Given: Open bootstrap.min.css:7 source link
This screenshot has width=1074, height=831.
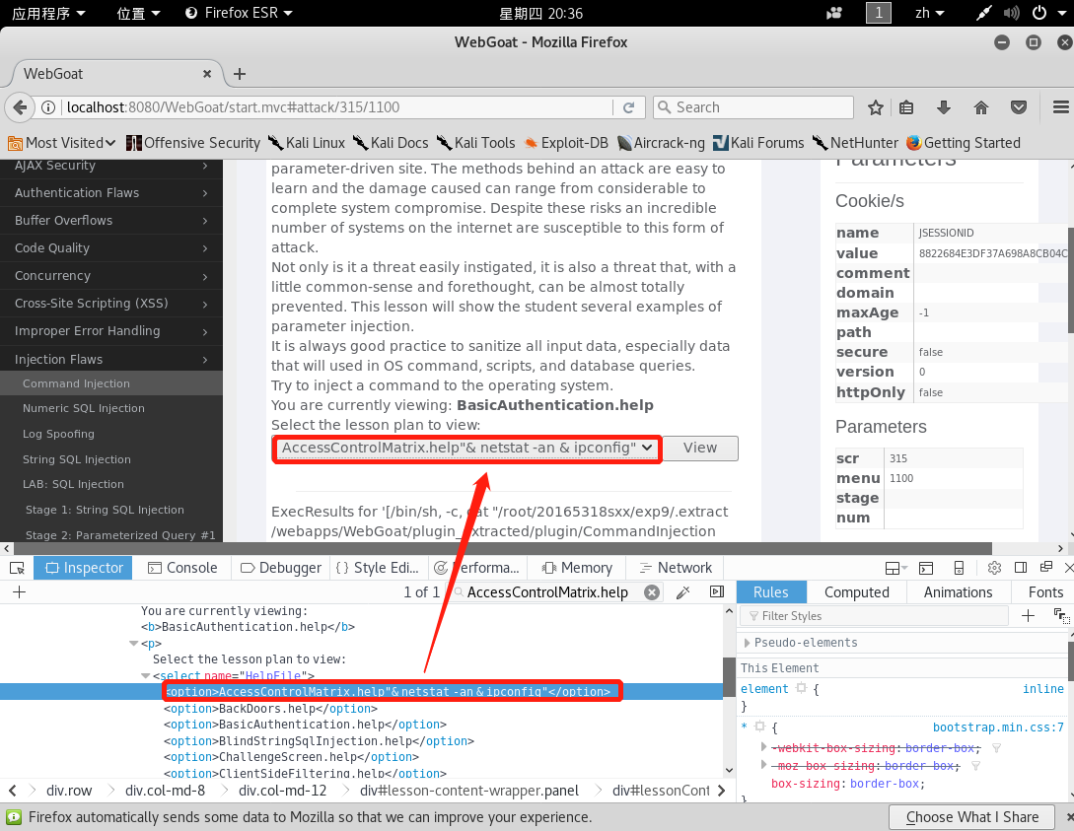Looking at the screenshot, I should tap(998, 727).
